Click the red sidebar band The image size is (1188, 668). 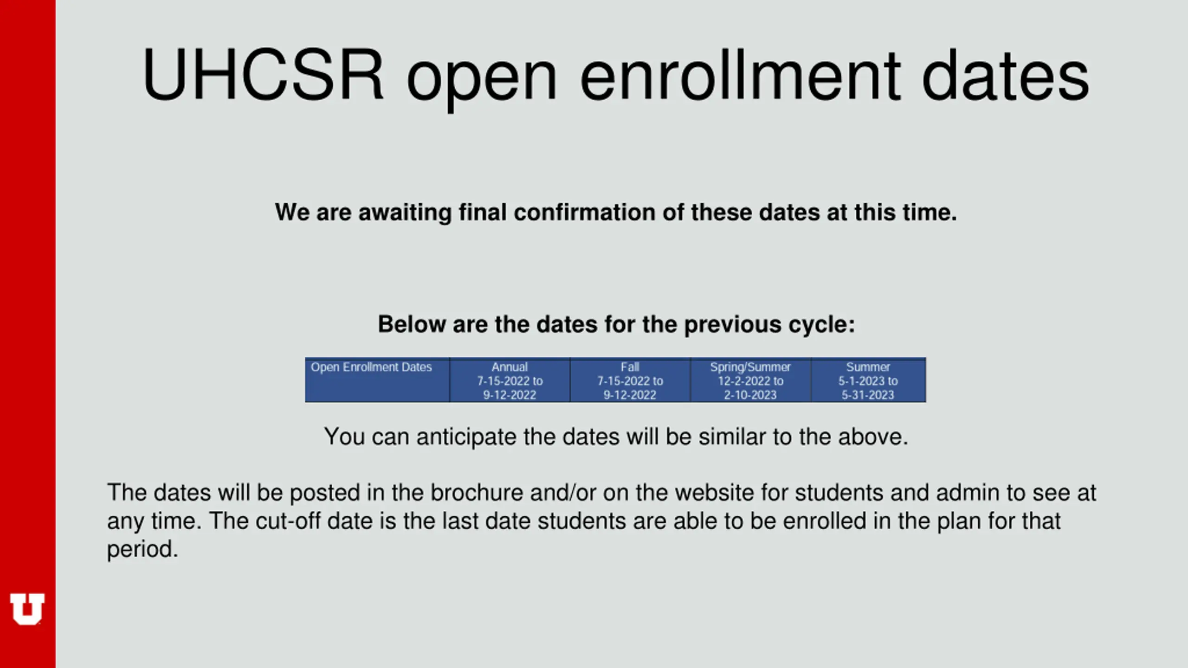[x=27, y=334]
